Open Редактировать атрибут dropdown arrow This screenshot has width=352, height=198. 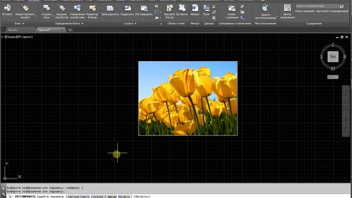point(36,16)
